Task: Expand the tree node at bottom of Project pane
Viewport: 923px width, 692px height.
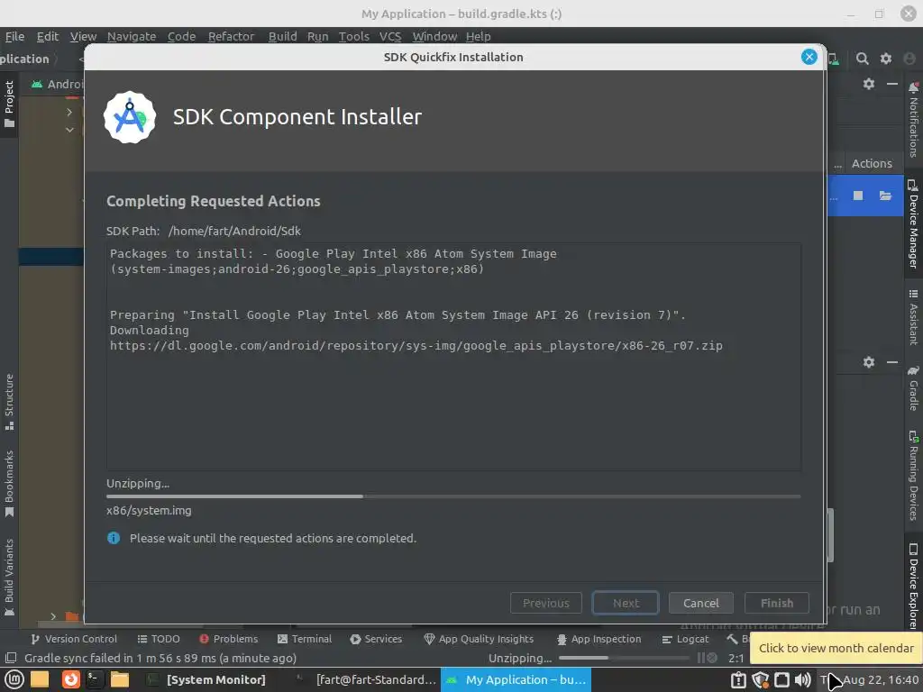Action: (x=53, y=616)
